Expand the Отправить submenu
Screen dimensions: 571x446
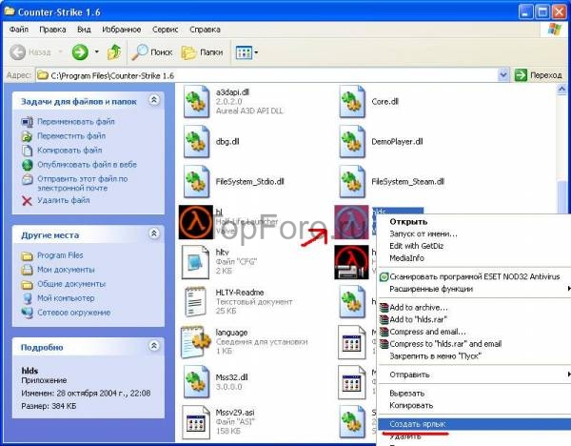475,375
